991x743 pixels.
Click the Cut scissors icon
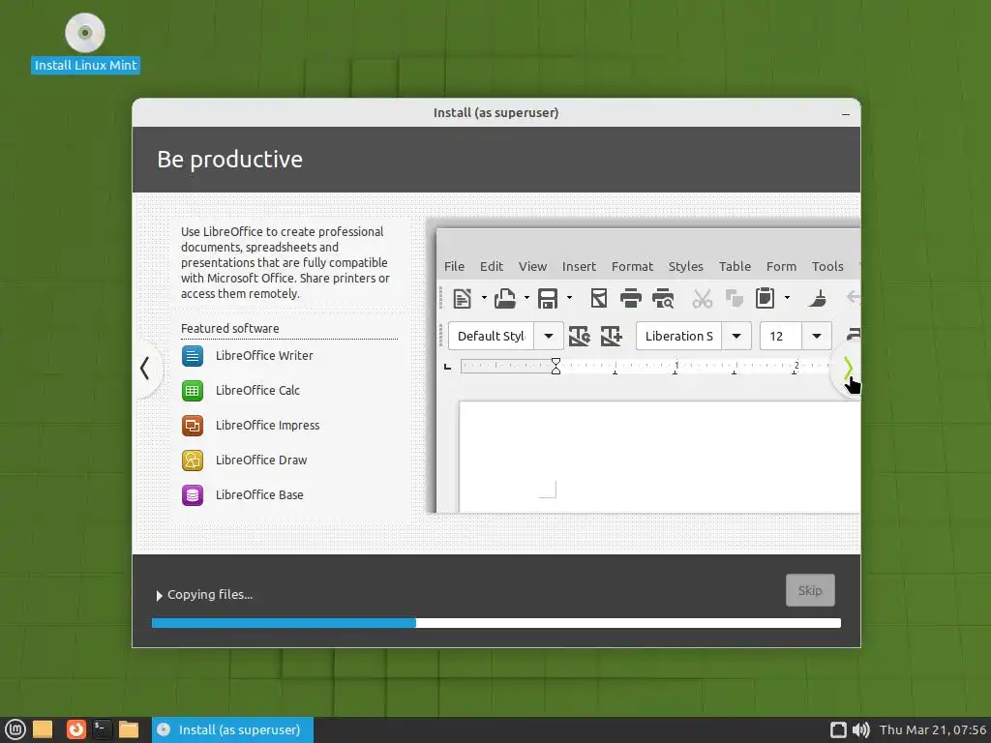click(703, 298)
